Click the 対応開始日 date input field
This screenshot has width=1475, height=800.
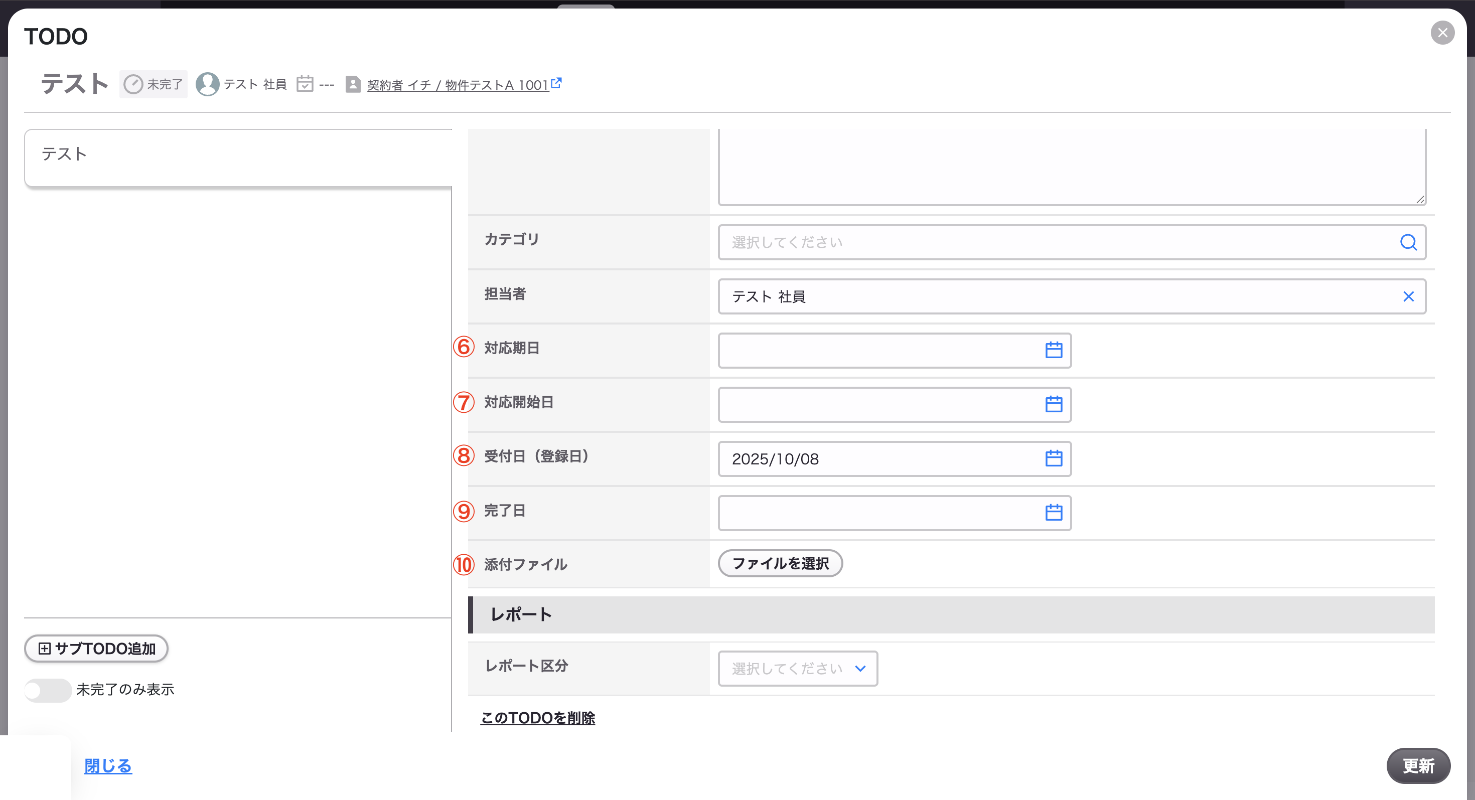coord(895,405)
